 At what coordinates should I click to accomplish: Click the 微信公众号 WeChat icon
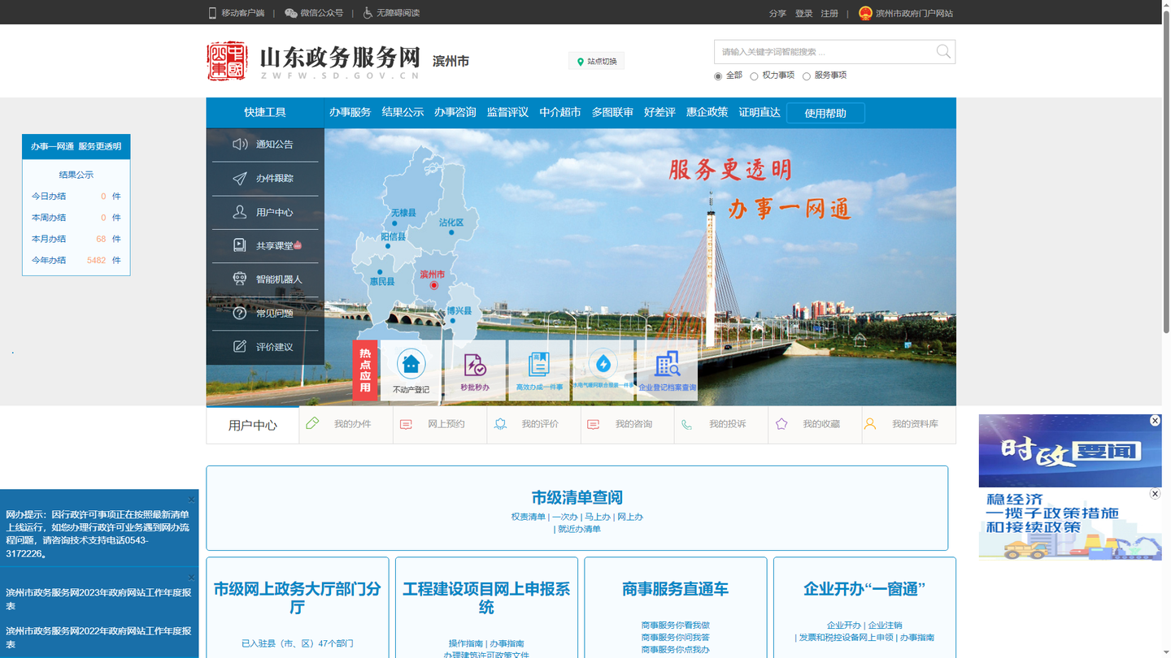[x=290, y=13]
